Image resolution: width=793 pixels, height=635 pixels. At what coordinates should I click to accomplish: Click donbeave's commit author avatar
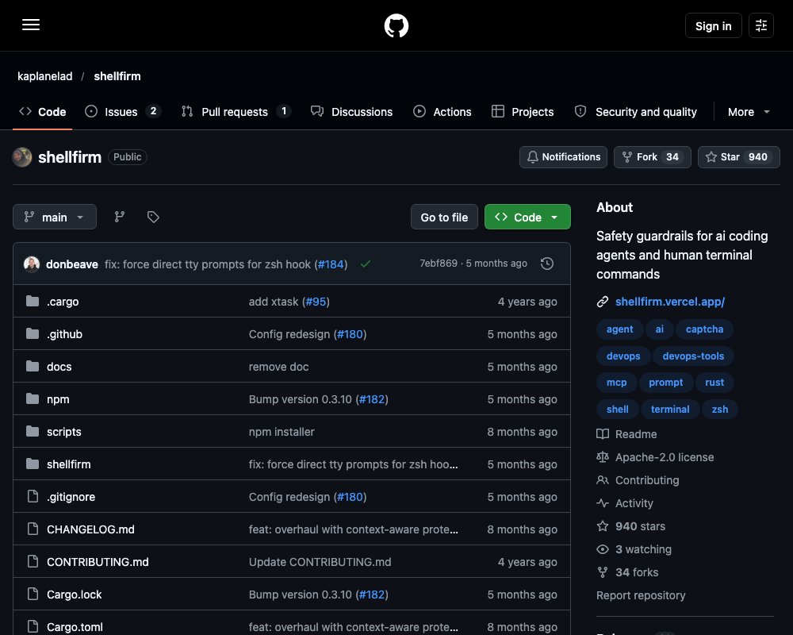click(32, 264)
